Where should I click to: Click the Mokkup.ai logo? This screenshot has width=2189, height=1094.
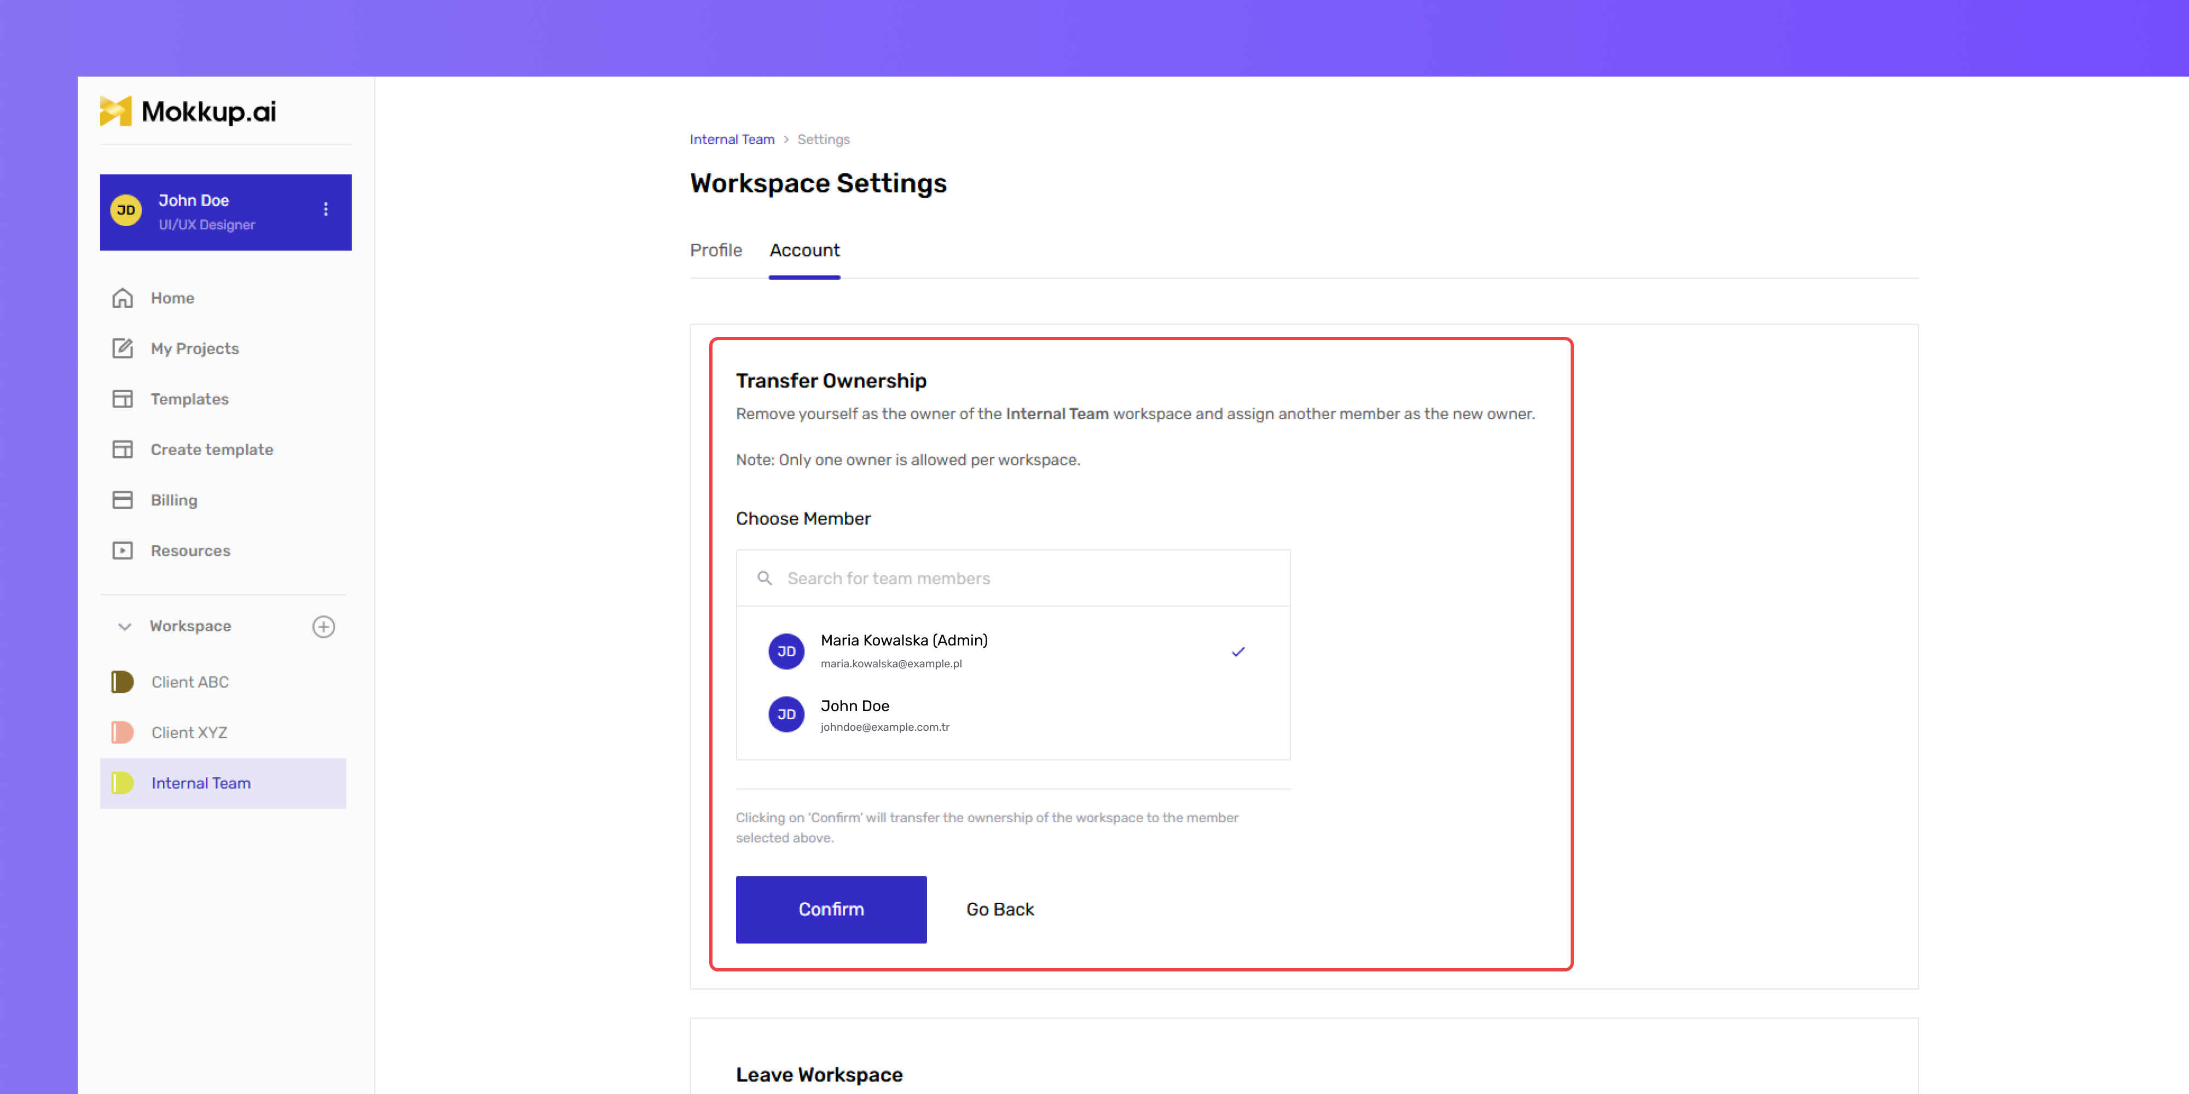pos(188,111)
